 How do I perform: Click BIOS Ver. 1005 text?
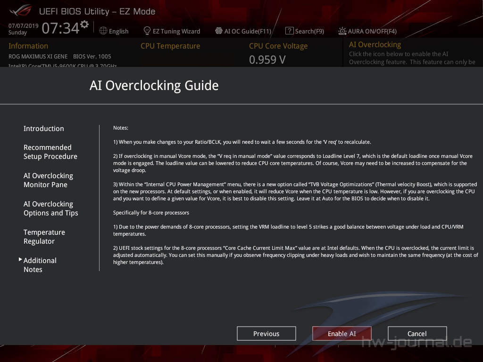[x=92, y=57]
